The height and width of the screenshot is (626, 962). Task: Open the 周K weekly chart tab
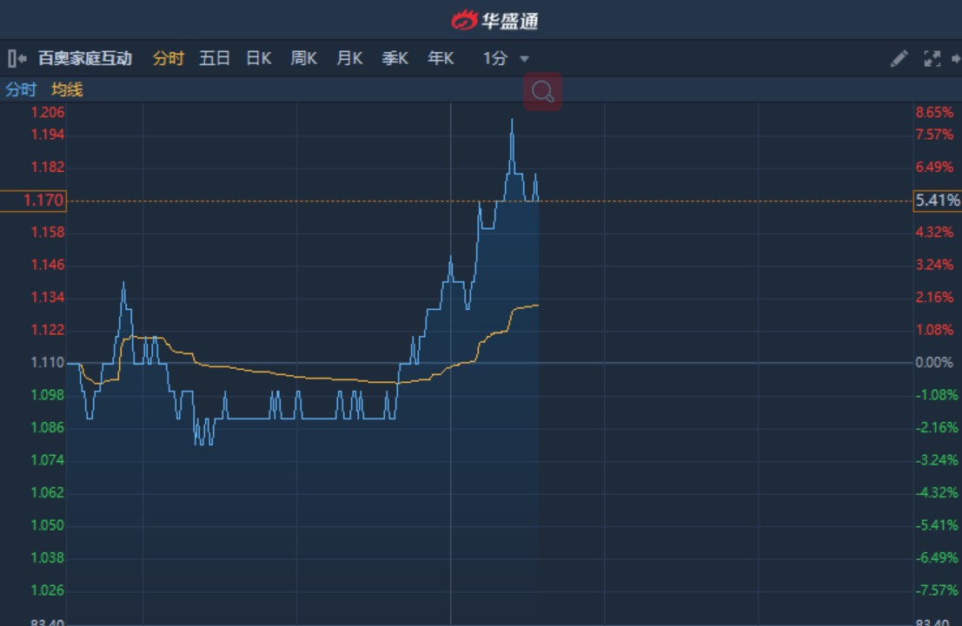[x=304, y=59]
